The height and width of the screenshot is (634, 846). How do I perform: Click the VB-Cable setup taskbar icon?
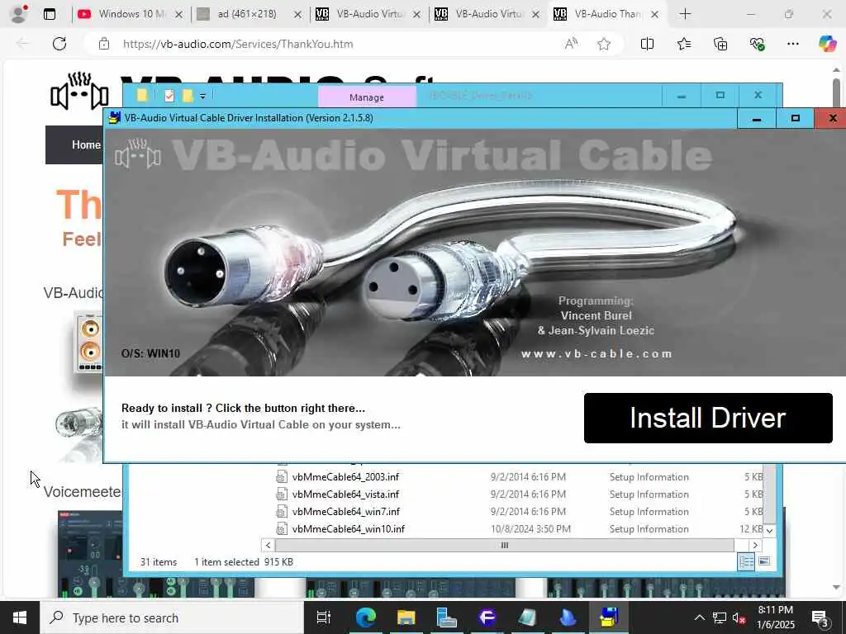tap(609, 617)
